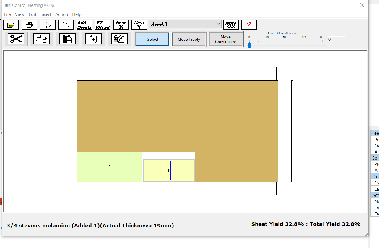Image resolution: width=379 pixels, height=248 pixels.
Task: Click the paste clipboard icon
Action: [68, 39]
